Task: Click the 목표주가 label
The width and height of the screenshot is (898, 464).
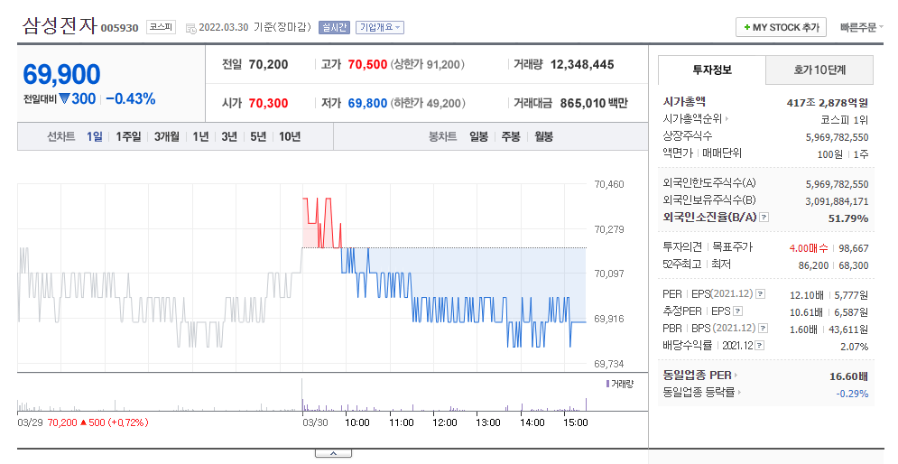Action: tap(733, 246)
